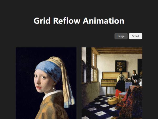Click the viola lying on the floor
Screen dimensions: 158x119
point(113,100)
